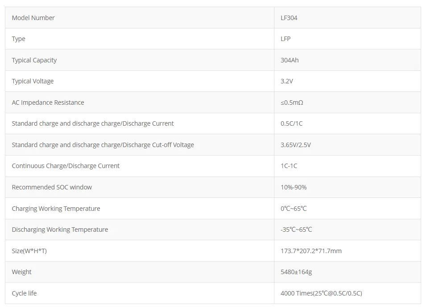Click the Model Number label cell
Screen dimensions: 427x308
point(33,18)
